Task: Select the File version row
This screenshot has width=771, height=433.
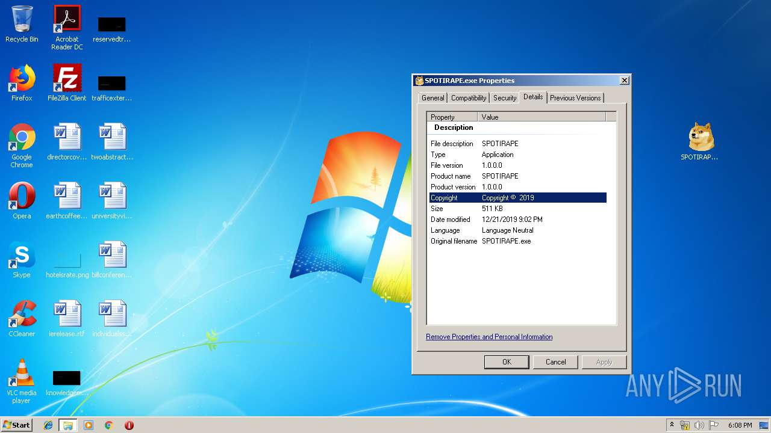Action: pos(518,165)
